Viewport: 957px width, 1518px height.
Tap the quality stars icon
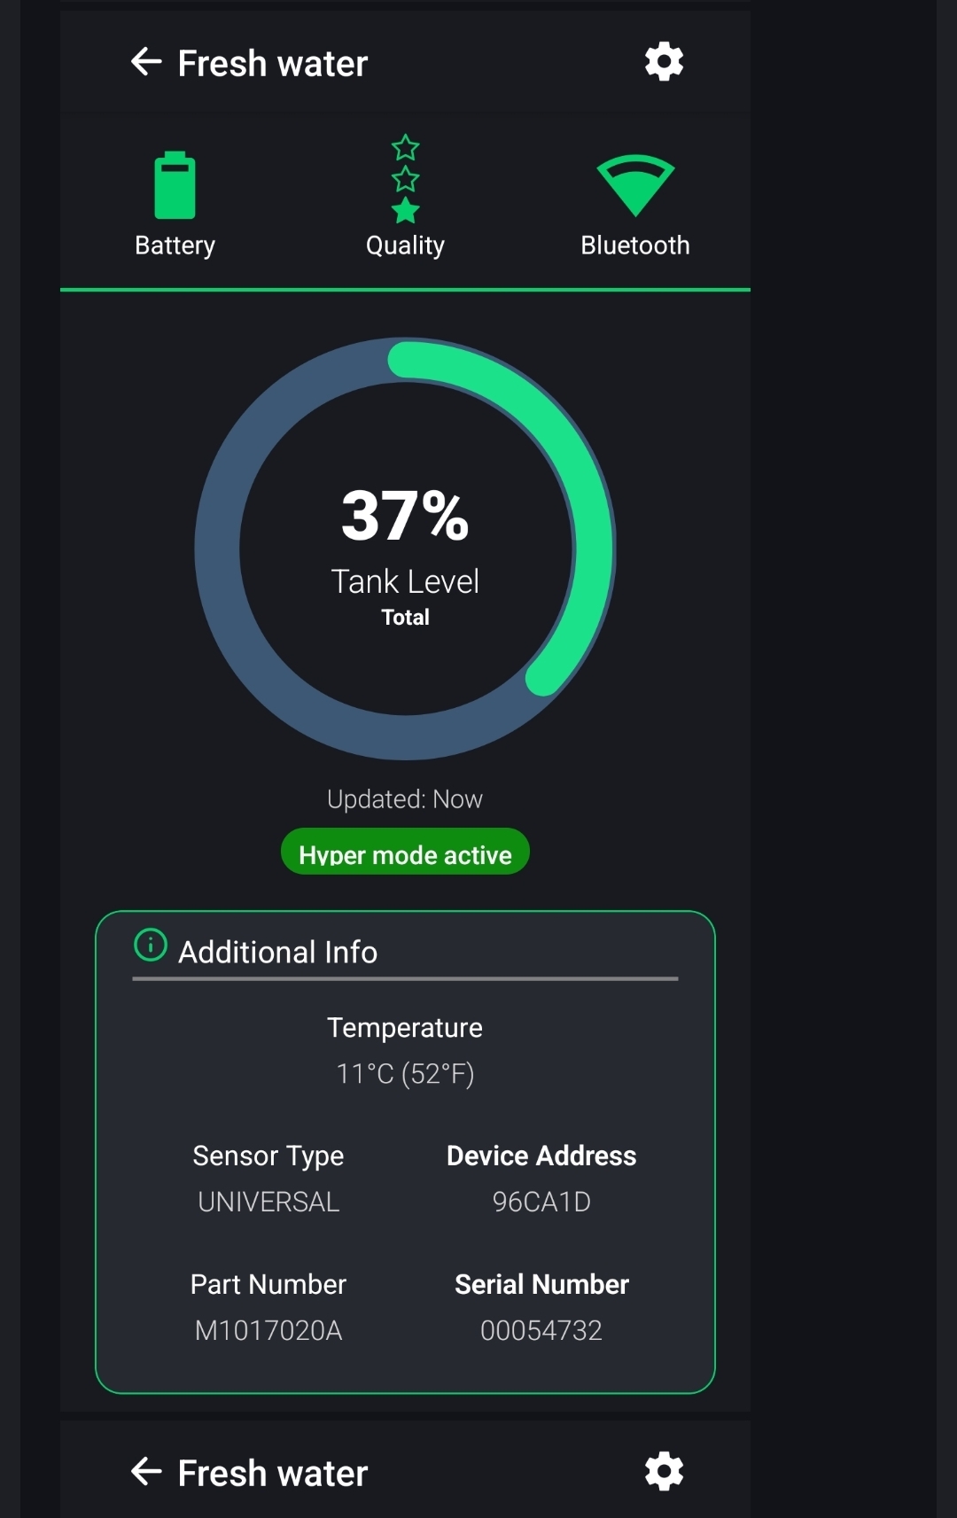click(405, 178)
